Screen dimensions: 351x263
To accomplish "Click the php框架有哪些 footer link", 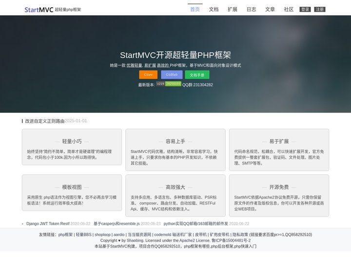I will click(x=197, y=246).
